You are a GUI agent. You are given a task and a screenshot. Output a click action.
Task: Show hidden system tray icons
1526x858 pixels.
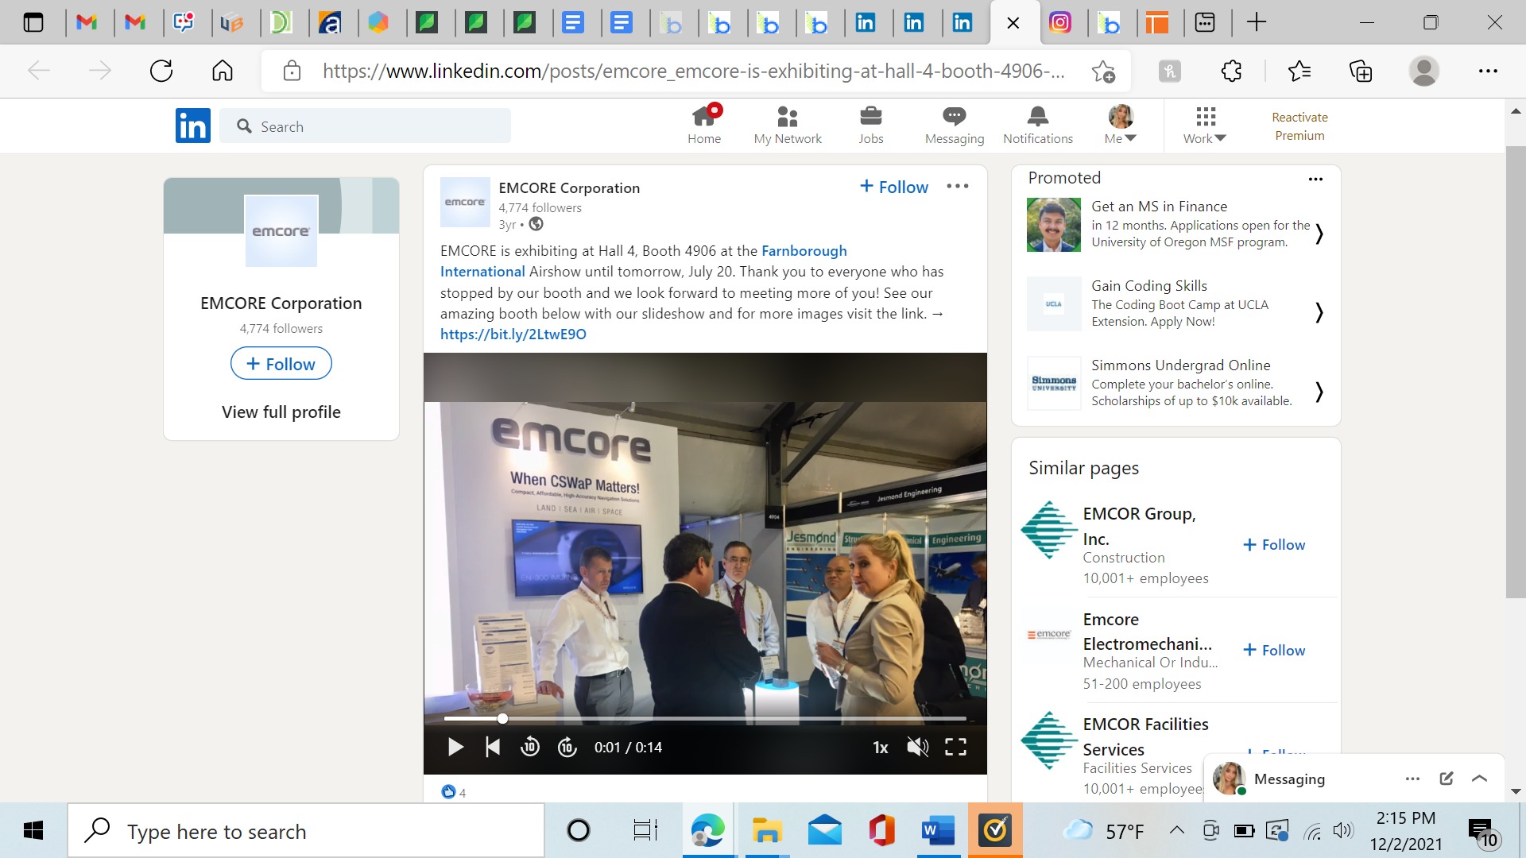[x=1177, y=831]
